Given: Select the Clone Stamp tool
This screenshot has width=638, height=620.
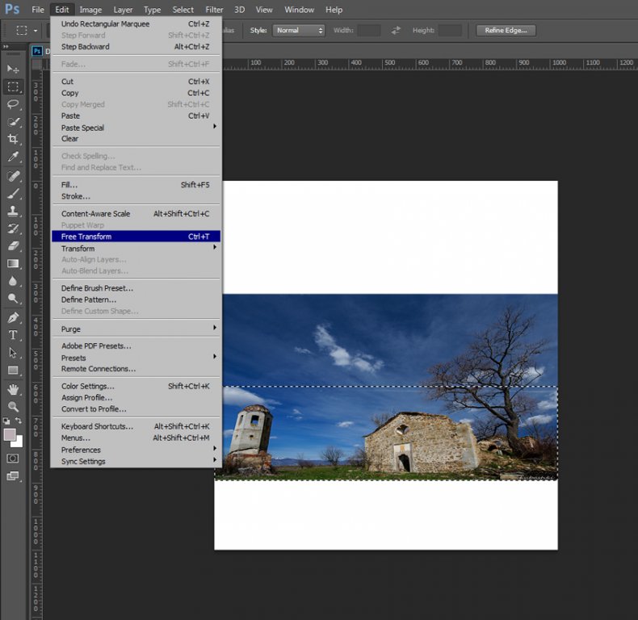Looking at the screenshot, I should tap(13, 211).
